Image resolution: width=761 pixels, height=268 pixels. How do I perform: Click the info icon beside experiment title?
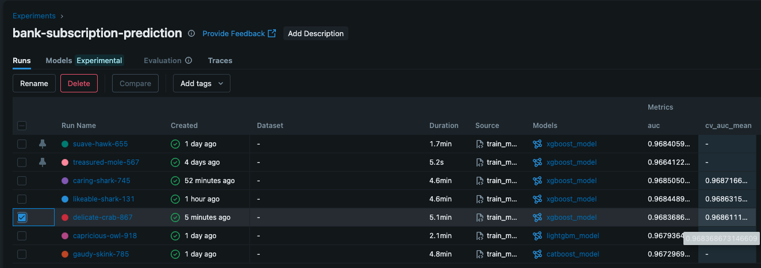(x=191, y=33)
